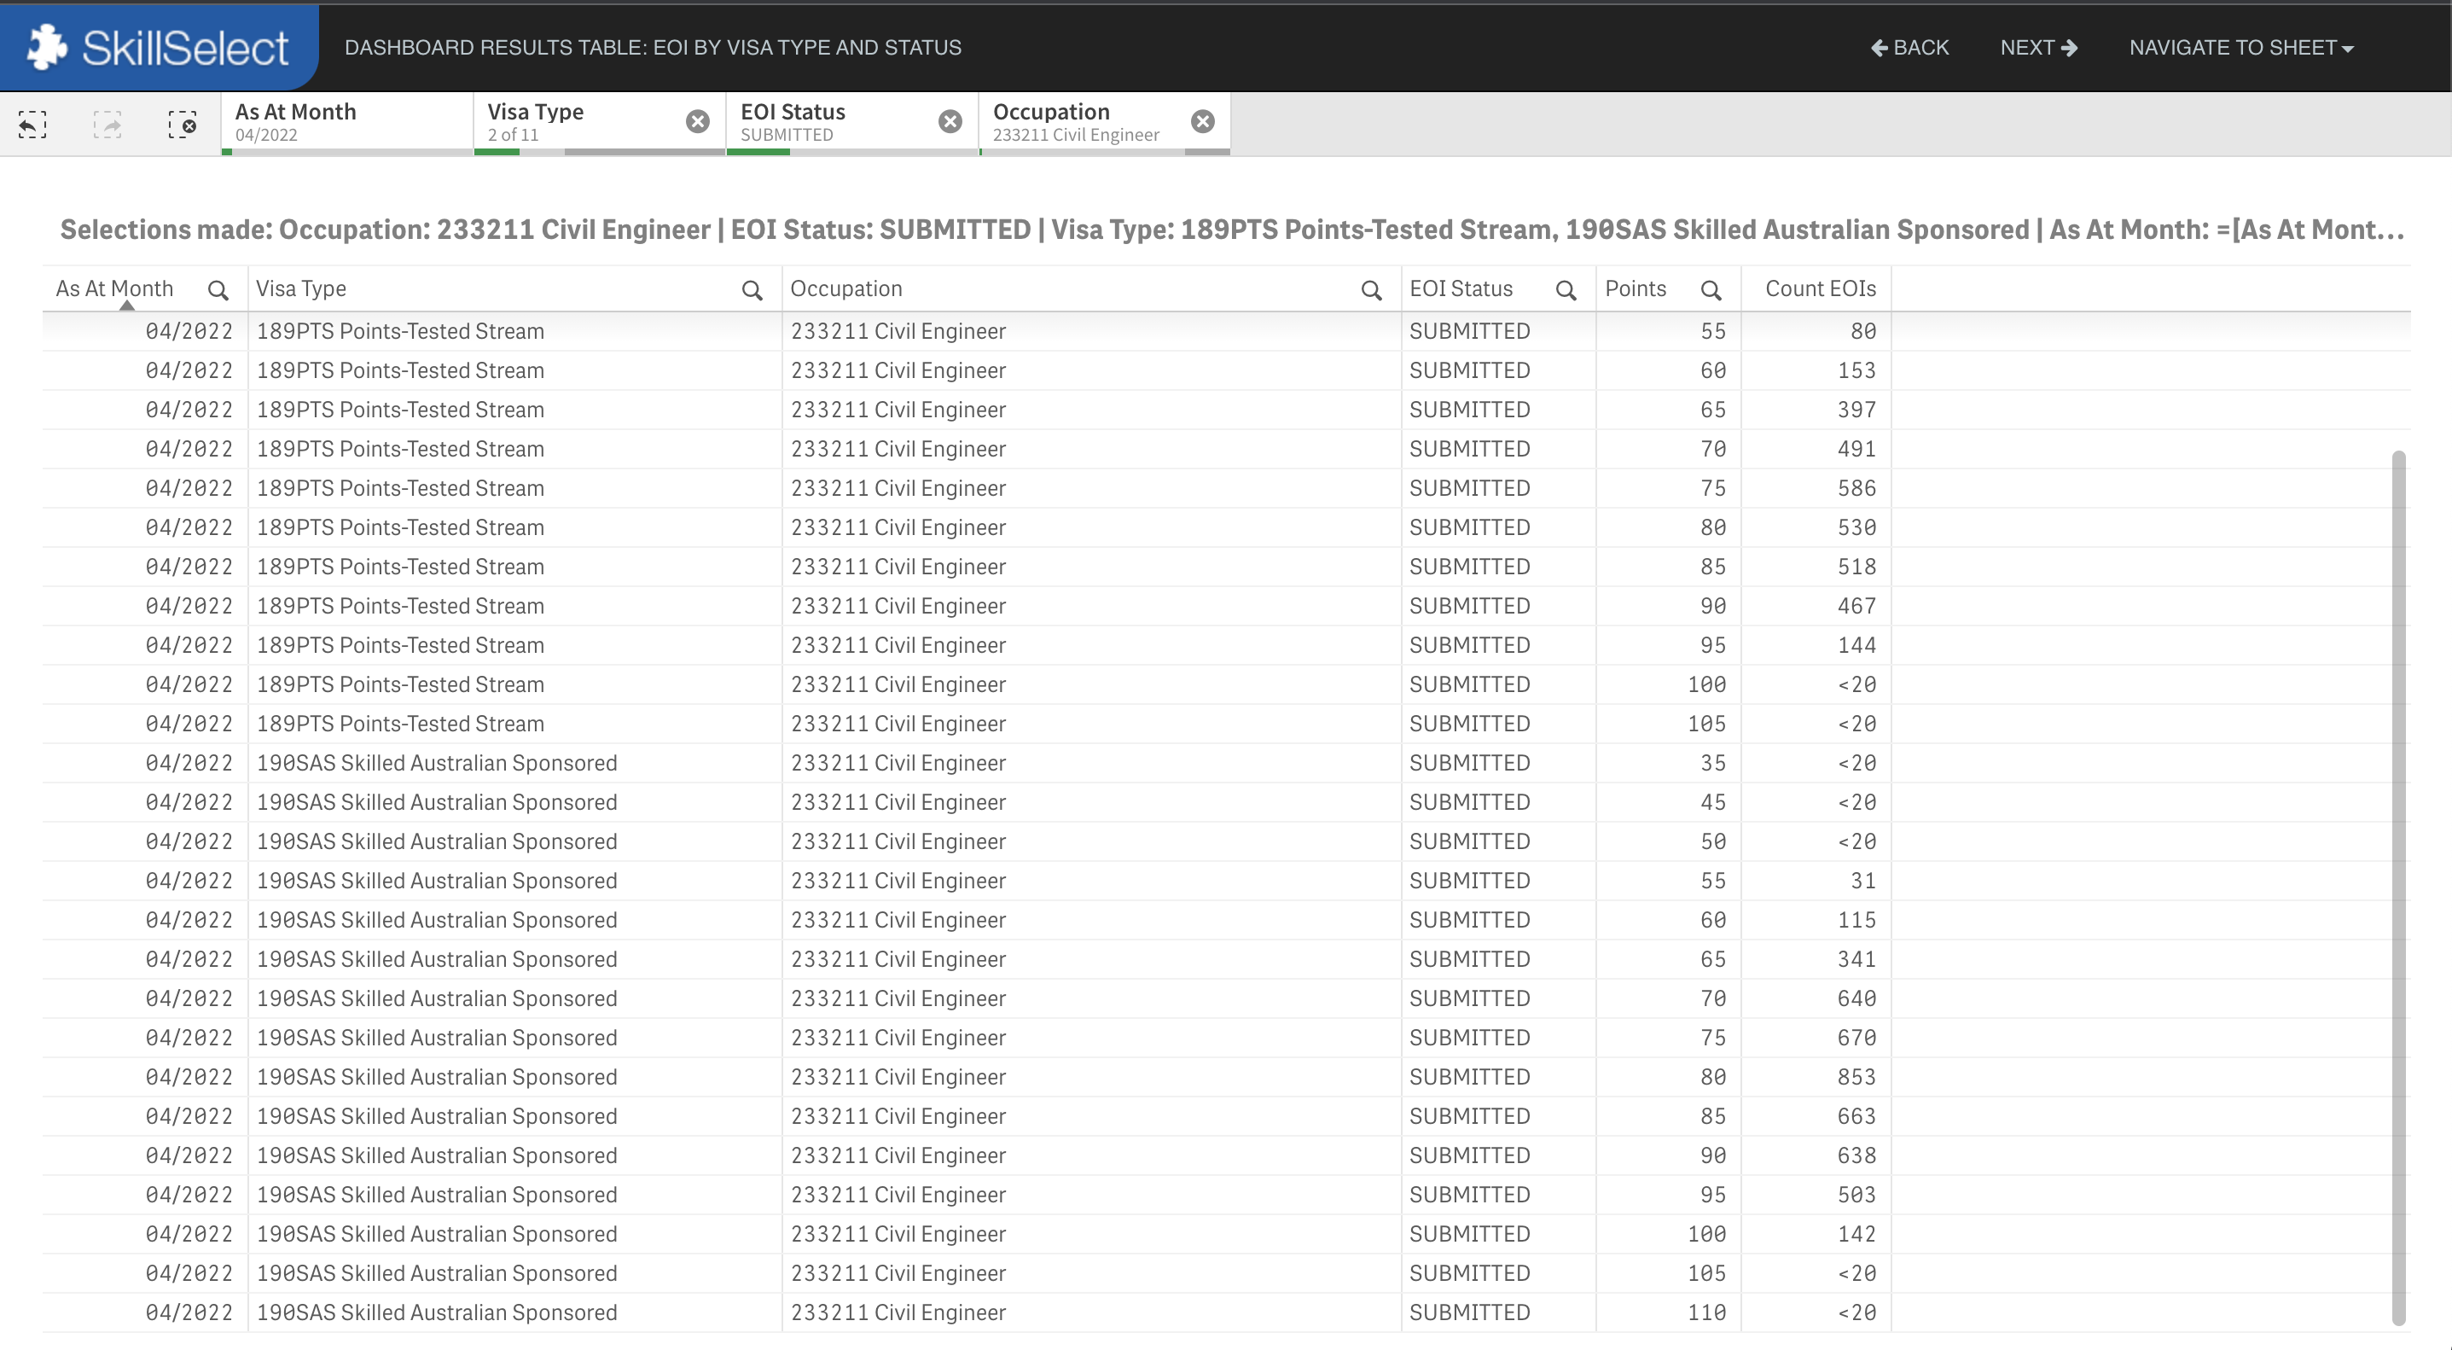Search the Visa Type column
Image resolution: width=2452 pixels, height=1350 pixels.
[752, 290]
